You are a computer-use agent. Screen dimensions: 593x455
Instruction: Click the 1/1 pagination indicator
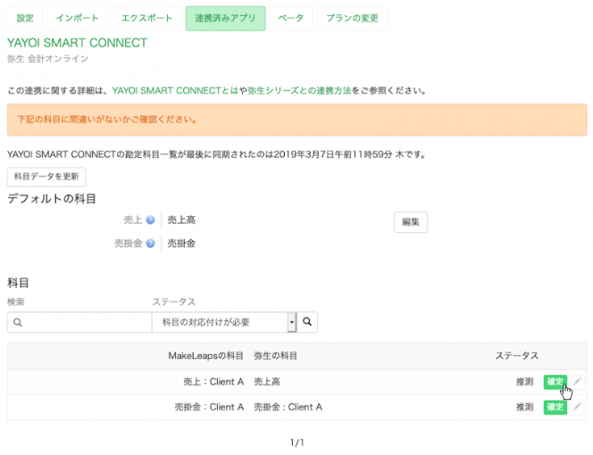[297, 442]
